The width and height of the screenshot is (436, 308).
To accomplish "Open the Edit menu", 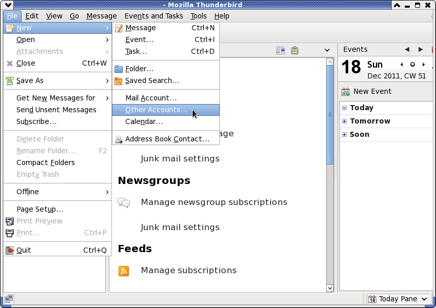I will pos(32,16).
